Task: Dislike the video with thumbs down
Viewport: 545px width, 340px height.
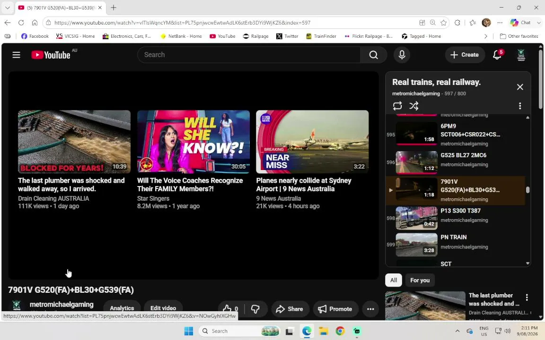Action: [255, 309]
